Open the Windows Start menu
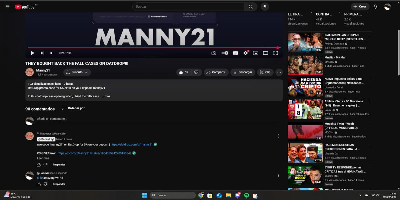Screen dimensions: 400x200 pyautogui.click(x=144, y=195)
